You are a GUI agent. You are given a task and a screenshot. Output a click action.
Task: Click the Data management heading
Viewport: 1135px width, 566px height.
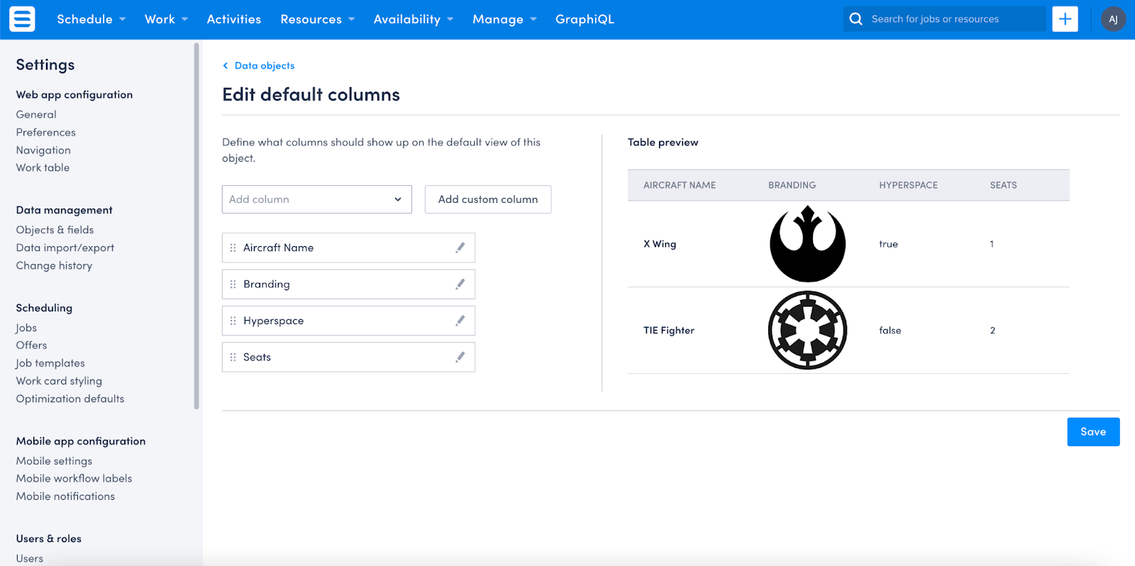pos(65,210)
